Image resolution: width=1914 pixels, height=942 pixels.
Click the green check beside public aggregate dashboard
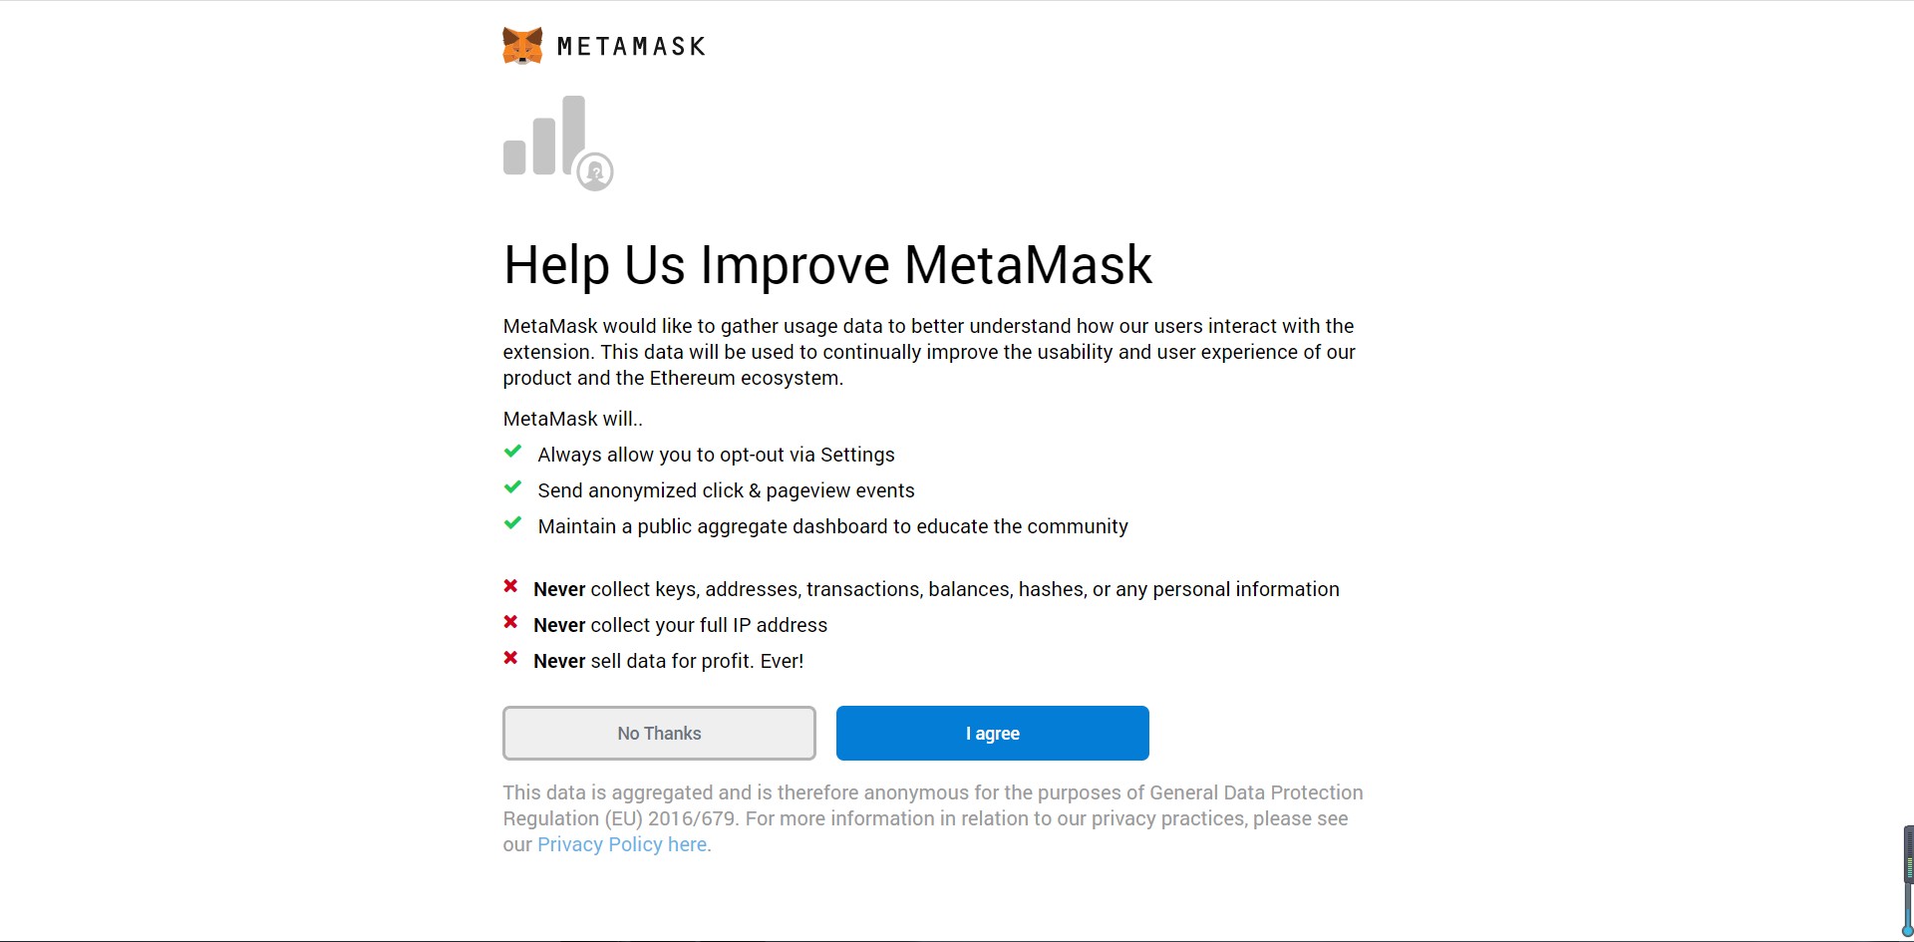tap(513, 524)
